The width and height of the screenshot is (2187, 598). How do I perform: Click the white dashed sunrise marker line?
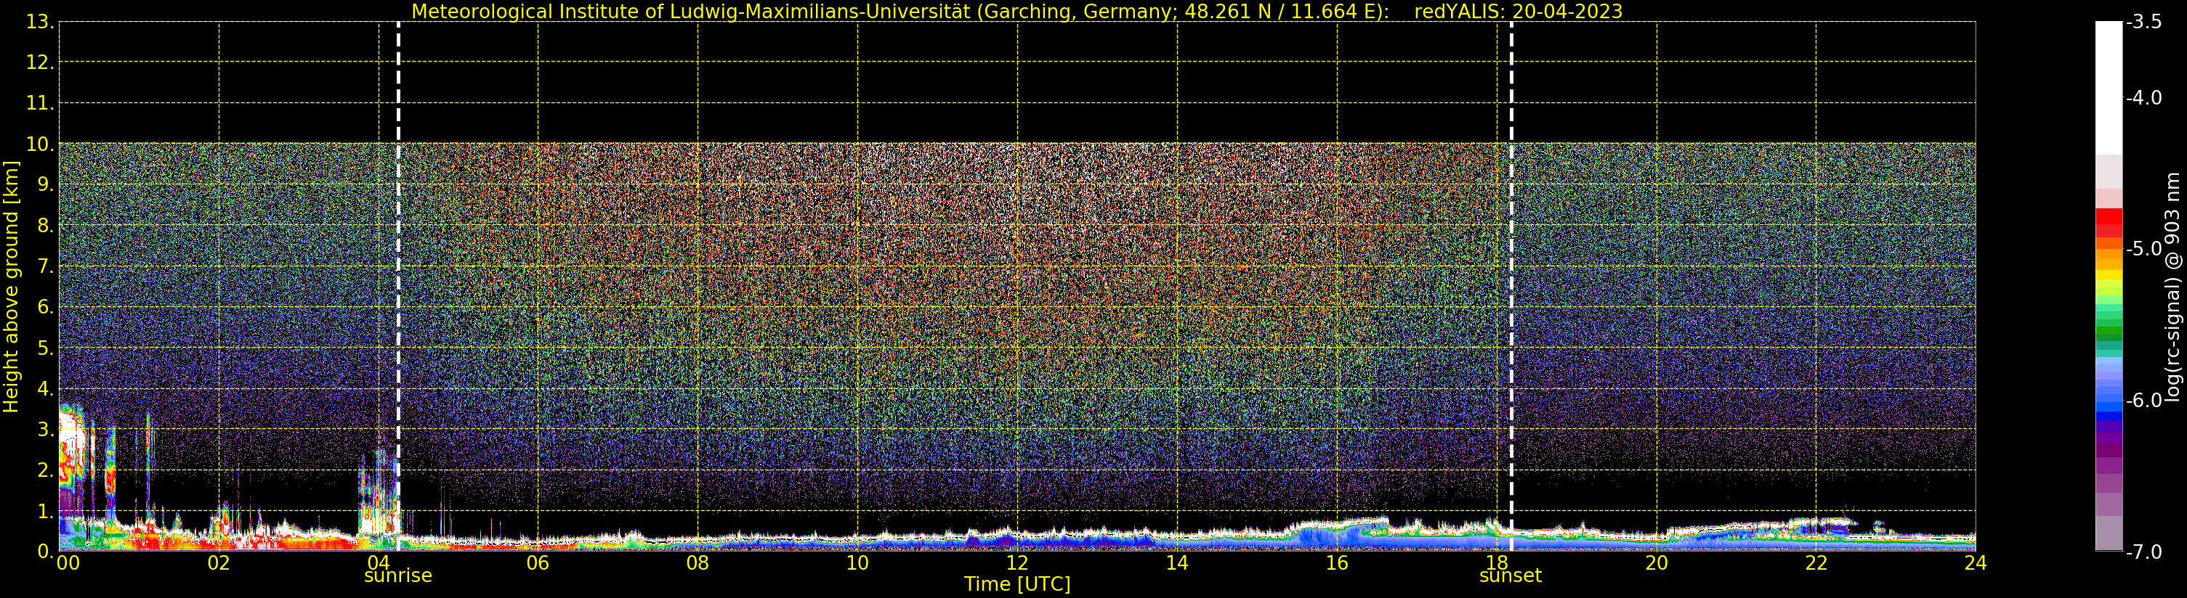point(398,287)
